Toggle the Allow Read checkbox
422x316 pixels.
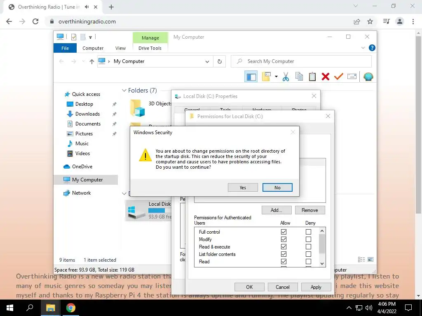click(x=284, y=261)
